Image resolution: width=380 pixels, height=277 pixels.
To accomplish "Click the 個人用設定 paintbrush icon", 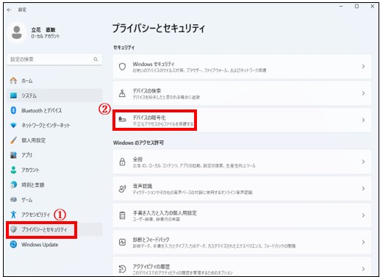I will tap(13, 140).
